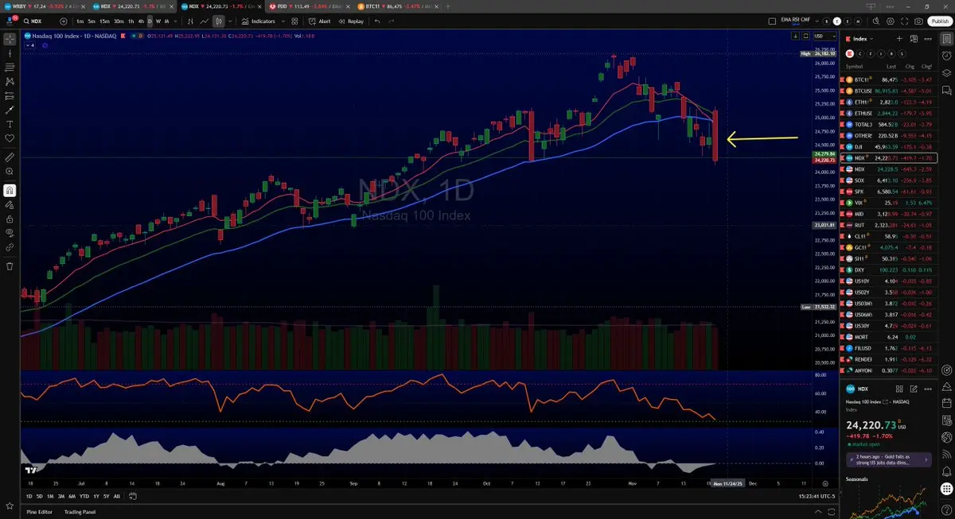Add symbol to compare with plus icon
This screenshot has height=519, width=955.
(x=64, y=21)
